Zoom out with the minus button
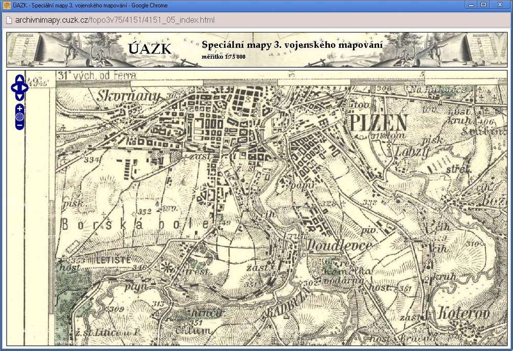 click(x=19, y=125)
